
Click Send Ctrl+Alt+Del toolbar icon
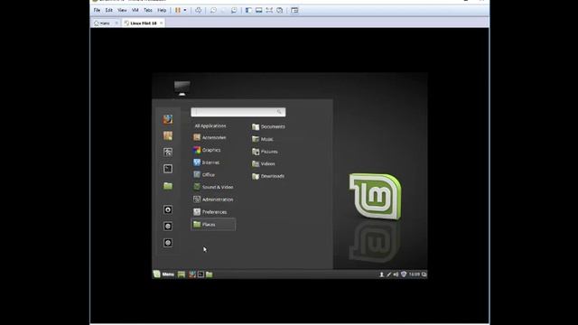[199, 10]
